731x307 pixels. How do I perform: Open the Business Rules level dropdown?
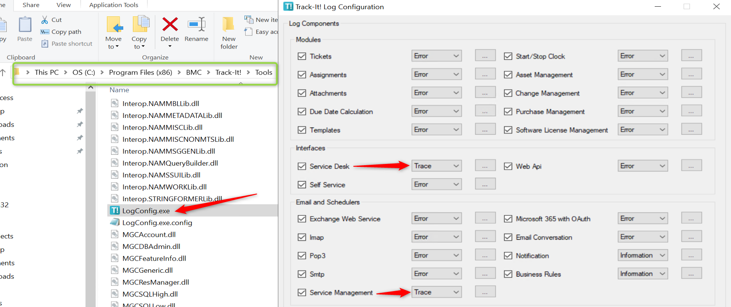tap(643, 274)
